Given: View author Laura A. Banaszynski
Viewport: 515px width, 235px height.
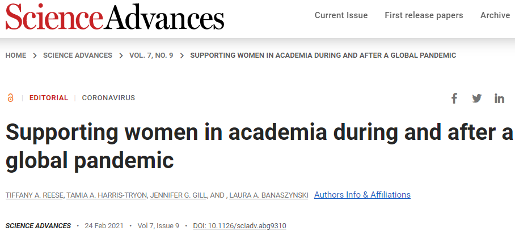Looking at the screenshot, I should (269, 196).
